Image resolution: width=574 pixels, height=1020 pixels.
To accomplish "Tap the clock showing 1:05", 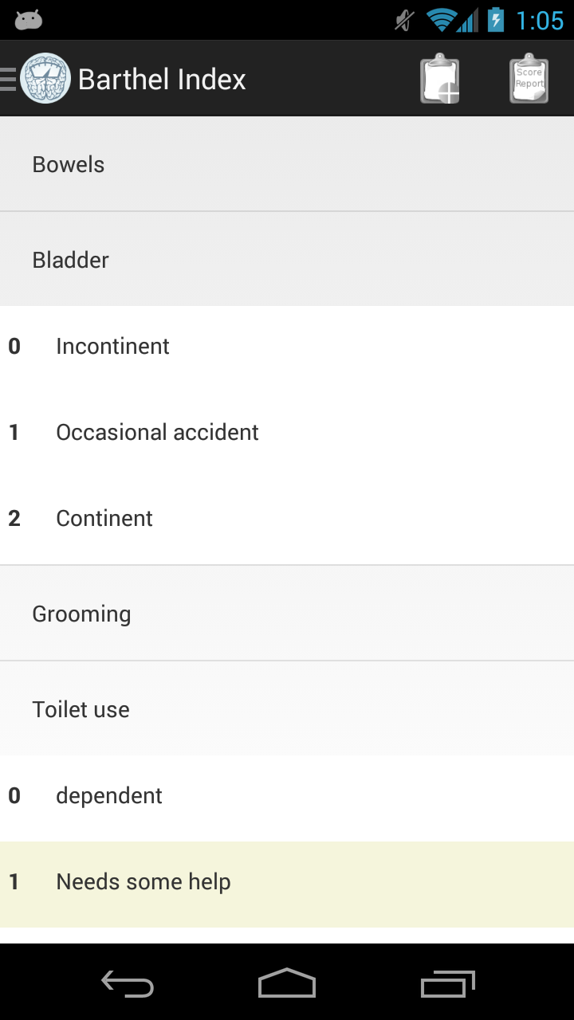I will tap(540, 20).
